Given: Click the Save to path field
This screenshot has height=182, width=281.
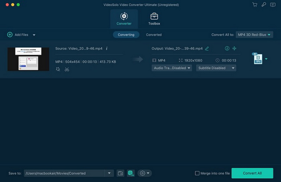Looking at the screenshot, I should (x=64, y=173).
